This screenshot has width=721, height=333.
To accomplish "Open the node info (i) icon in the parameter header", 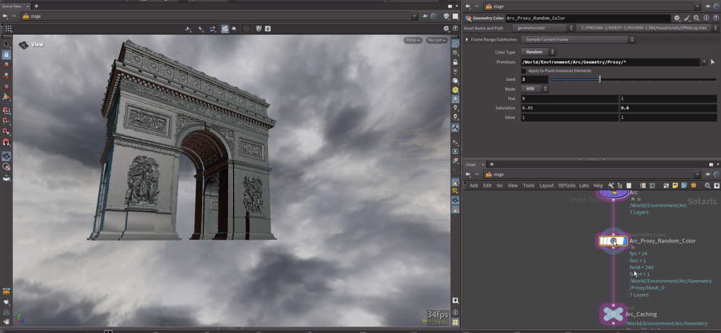I will 706,18.
